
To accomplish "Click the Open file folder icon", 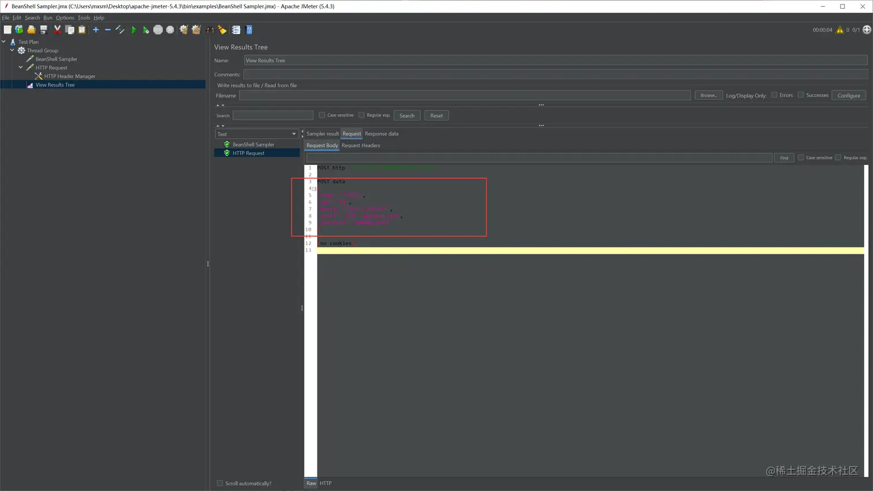I will pyautogui.click(x=31, y=29).
